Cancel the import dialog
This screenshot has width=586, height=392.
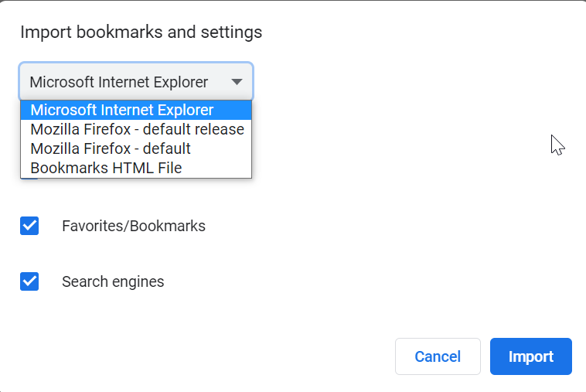point(438,356)
